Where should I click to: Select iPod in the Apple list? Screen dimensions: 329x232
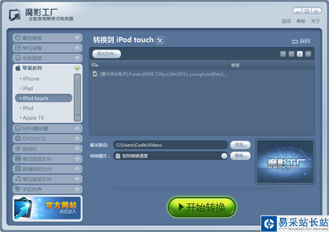point(44,108)
